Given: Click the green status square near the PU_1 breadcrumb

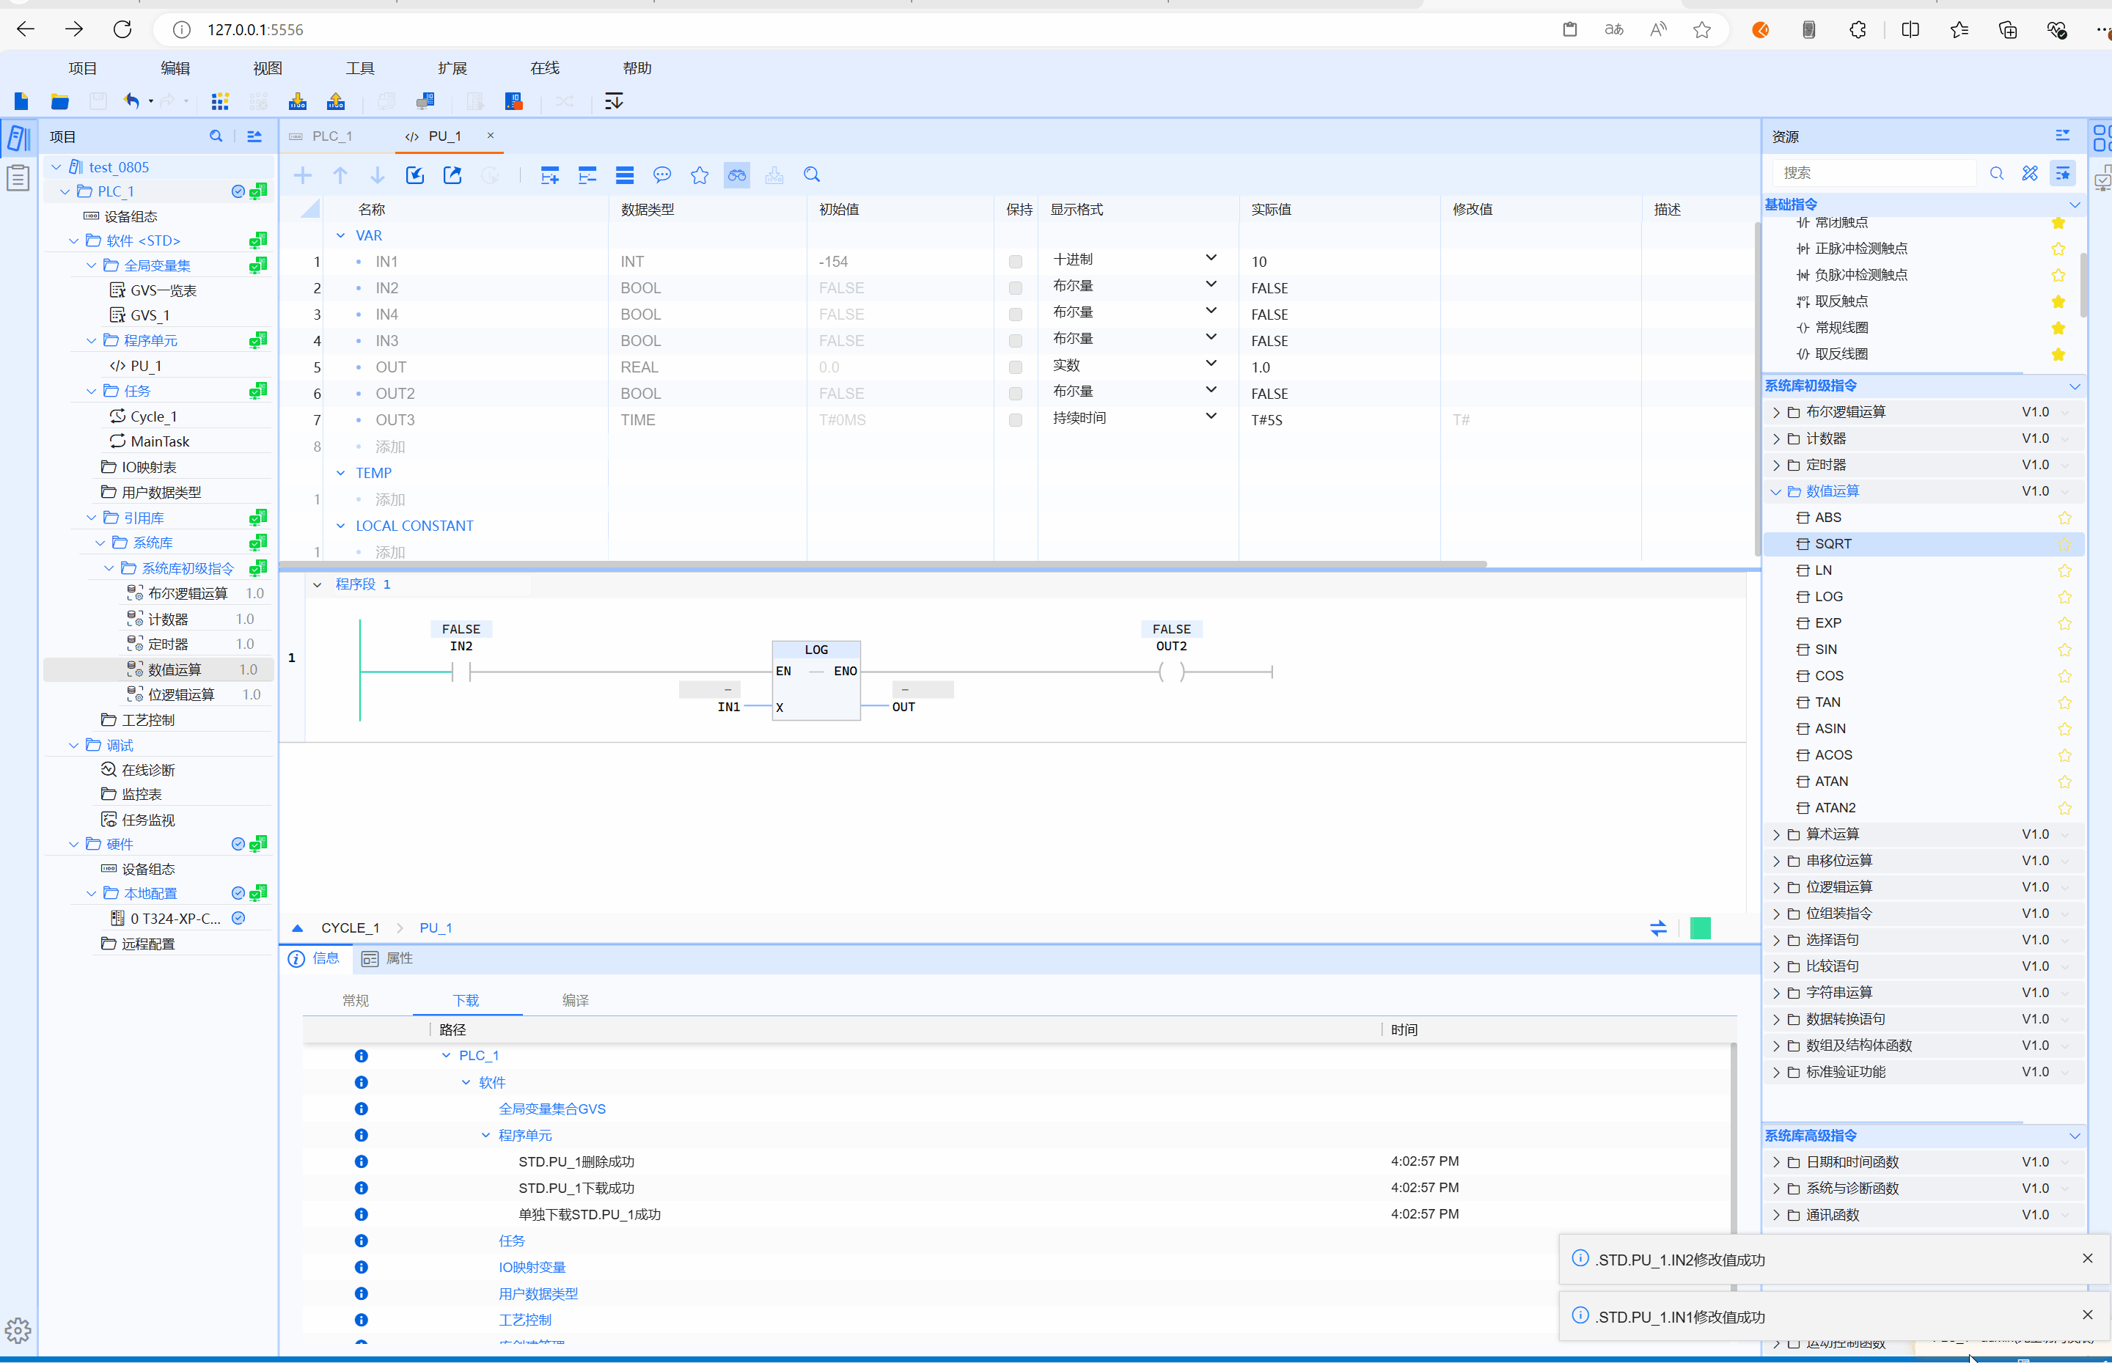Looking at the screenshot, I should click(x=1700, y=927).
